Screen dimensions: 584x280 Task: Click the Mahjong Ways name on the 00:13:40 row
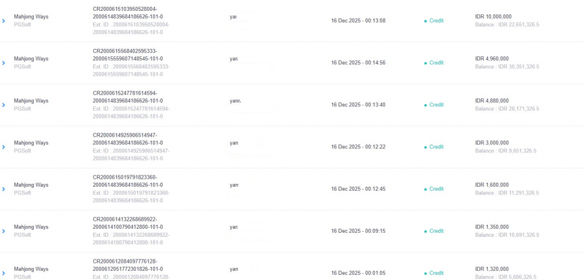coord(31,101)
